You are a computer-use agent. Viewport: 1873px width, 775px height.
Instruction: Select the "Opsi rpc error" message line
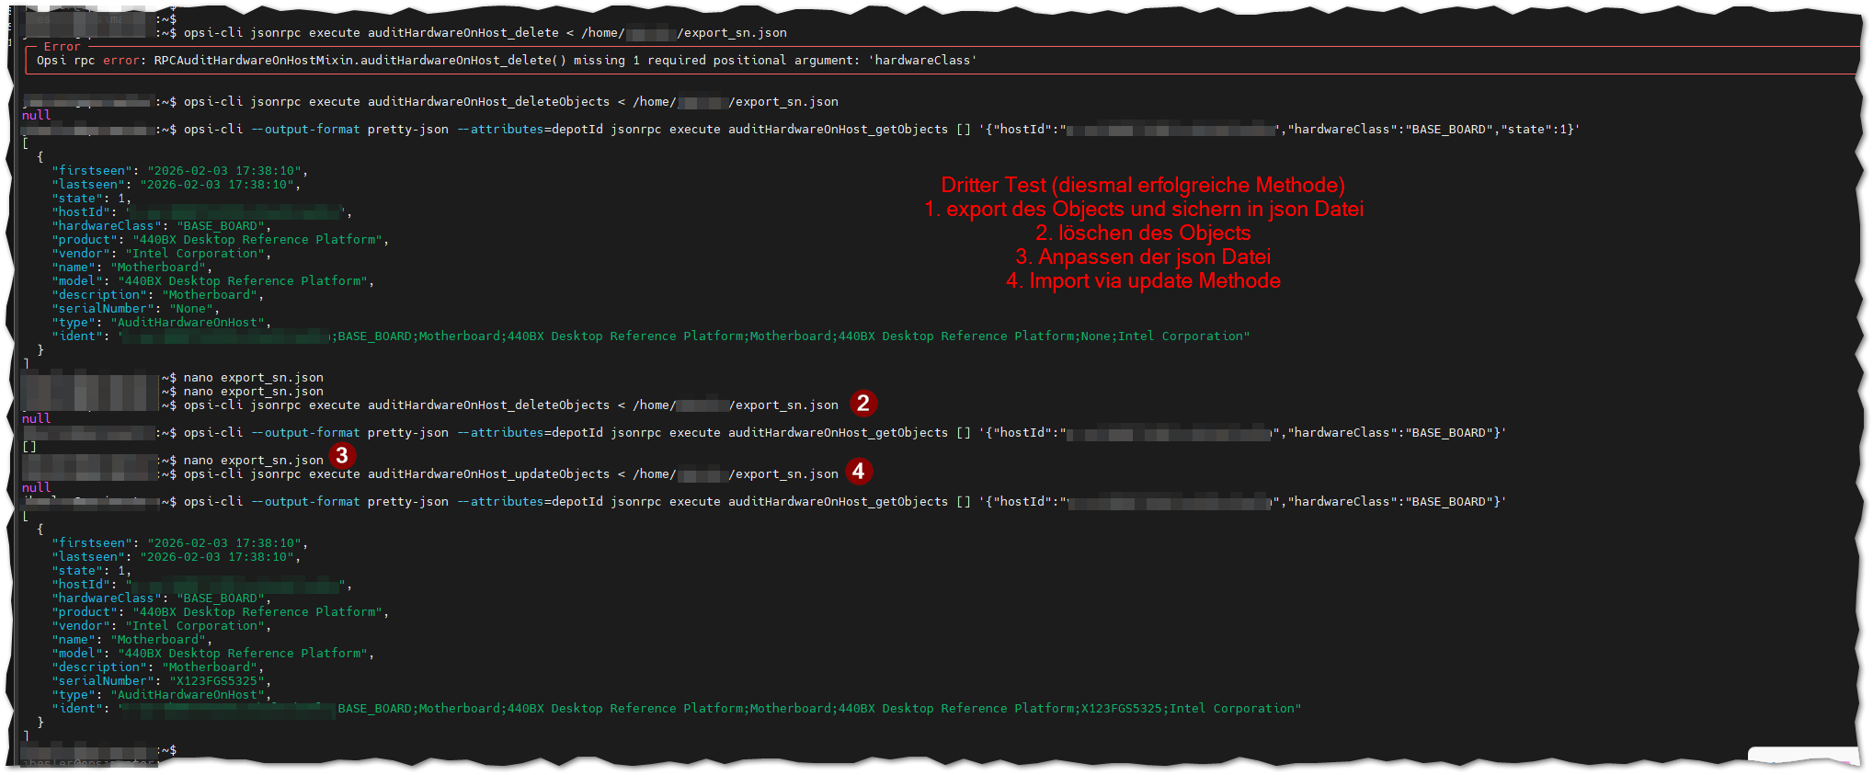507,61
